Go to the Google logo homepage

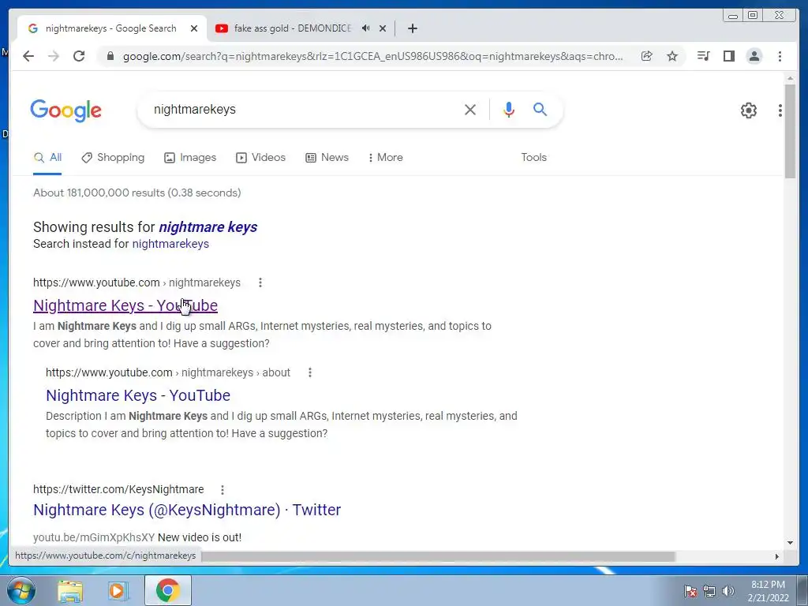point(66,110)
